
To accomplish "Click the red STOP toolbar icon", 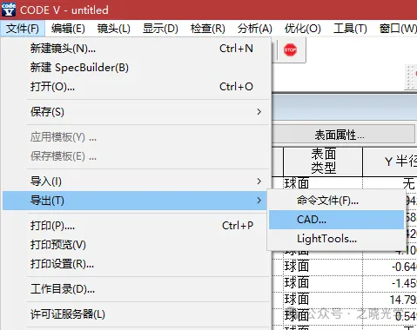I will tap(290, 50).
